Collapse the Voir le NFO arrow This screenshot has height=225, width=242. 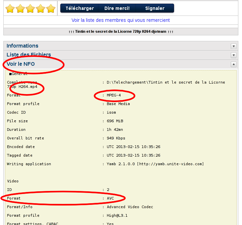(x=234, y=64)
